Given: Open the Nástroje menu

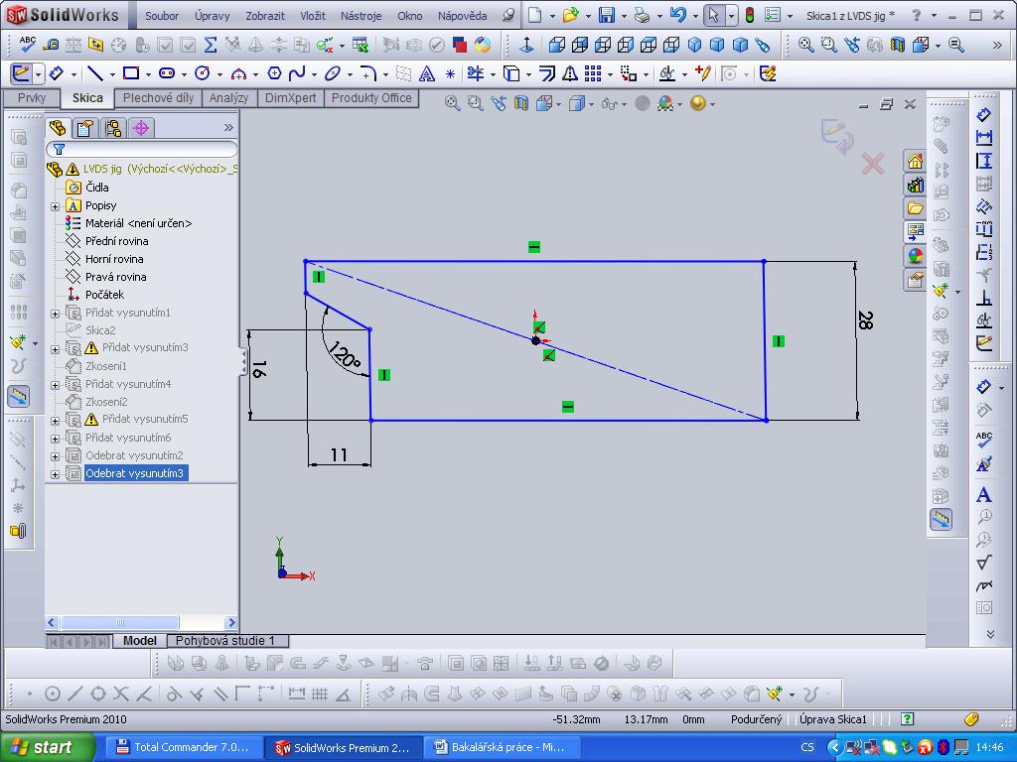Looking at the screenshot, I should tap(361, 16).
